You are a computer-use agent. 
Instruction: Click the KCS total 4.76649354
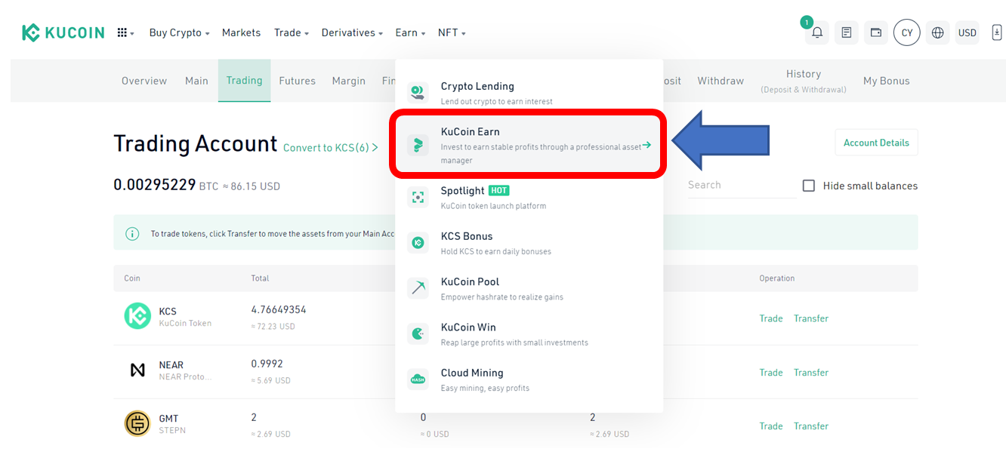[279, 309]
